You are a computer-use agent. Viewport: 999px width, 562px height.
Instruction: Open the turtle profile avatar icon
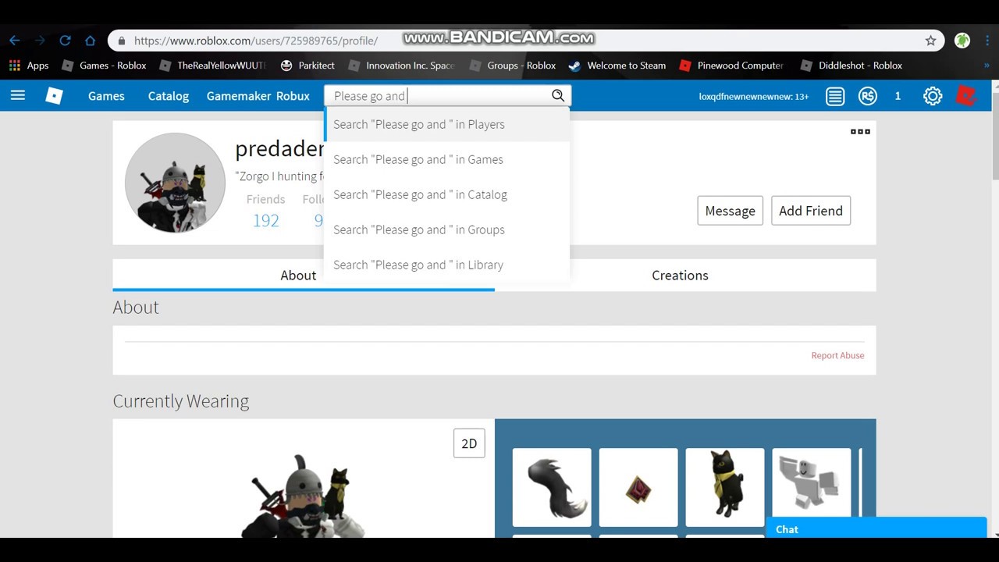(962, 41)
